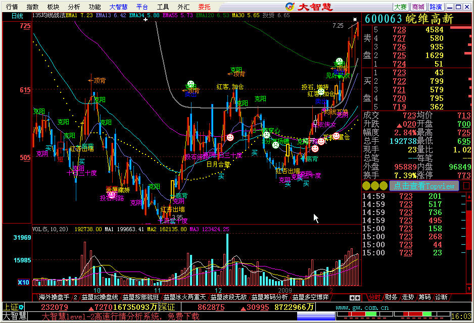Click the 商城 button in title bar
The image size is (474, 323).
pos(418,7)
